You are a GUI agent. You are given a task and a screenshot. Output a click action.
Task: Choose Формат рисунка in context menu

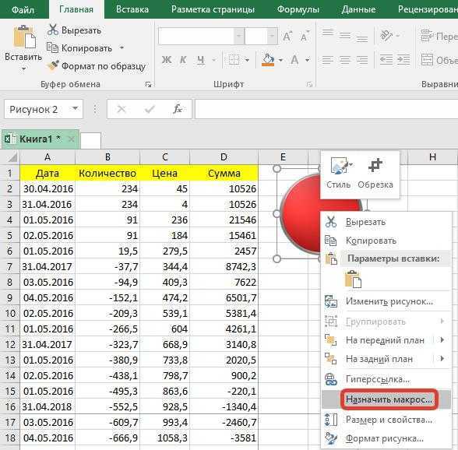point(385,438)
